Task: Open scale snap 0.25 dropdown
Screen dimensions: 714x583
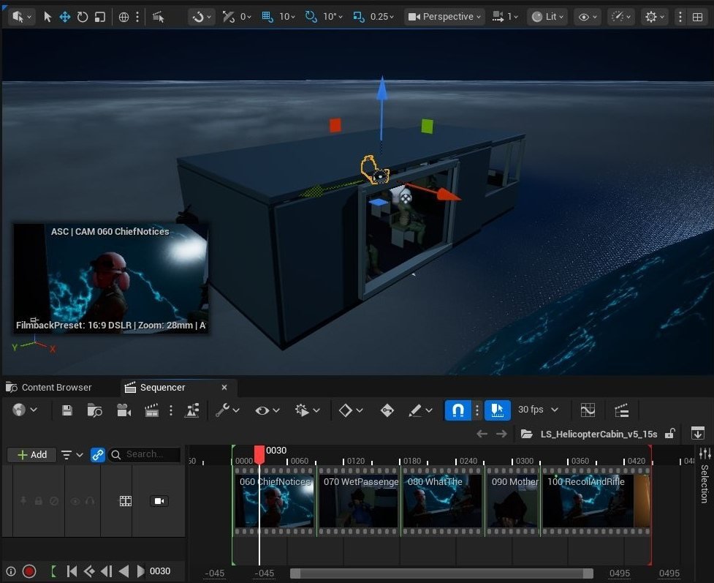Action: click(382, 17)
